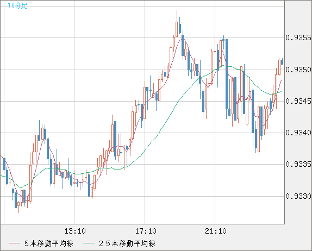Click the 5本移動平均線 legend label
This screenshot has height=251, width=312.
click(x=49, y=243)
